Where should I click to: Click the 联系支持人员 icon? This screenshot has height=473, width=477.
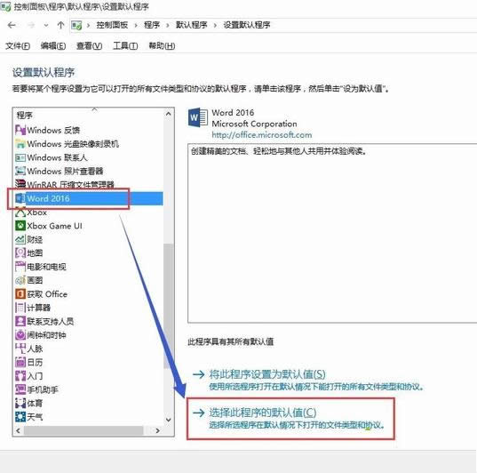[x=20, y=321]
